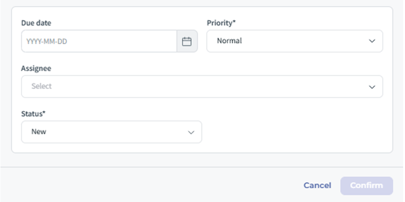Image resolution: width=405 pixels, height=202 pixels.
Task: Click the Priority field chevron arrow
Action: tap(372, 42)
